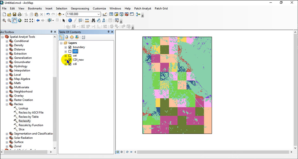Screen dimensions: 298x159
Task: Click the Zoom In tool icon
Action: click(x=4, y=20)
